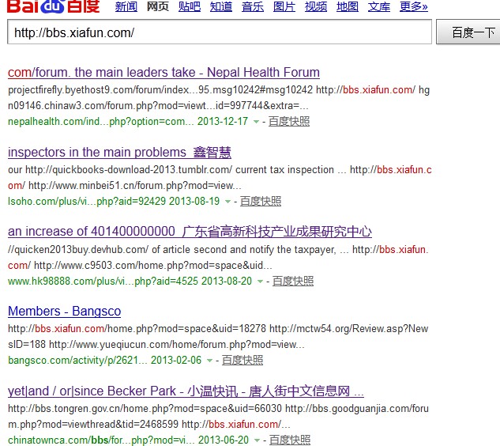This screenshot has width=500, height=446.
Task: Select the 网页 tab
Action: 158,6
